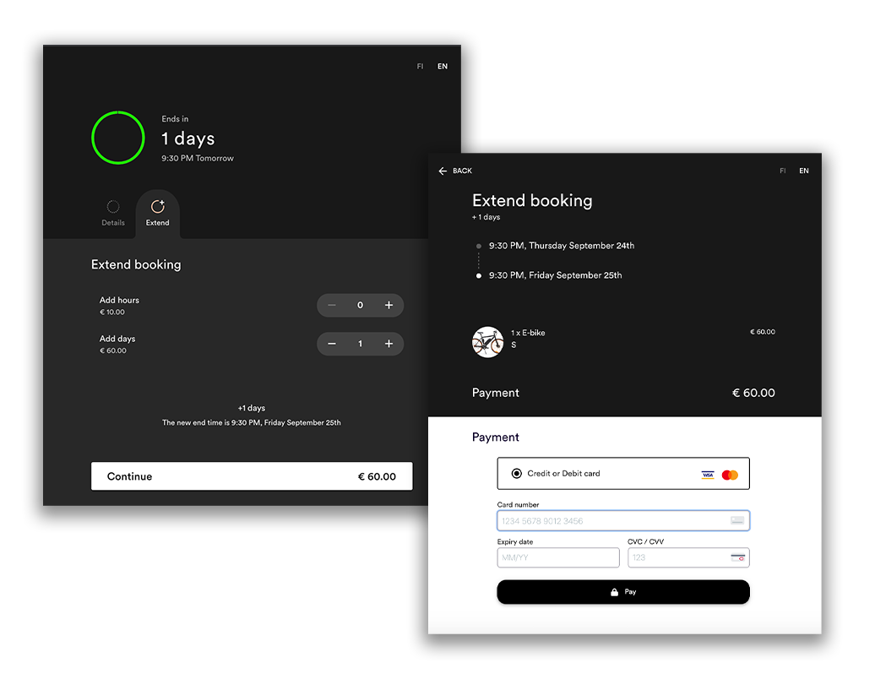Click the Mastercard logo icon
875x679 pixels.
tap(730, 475)
